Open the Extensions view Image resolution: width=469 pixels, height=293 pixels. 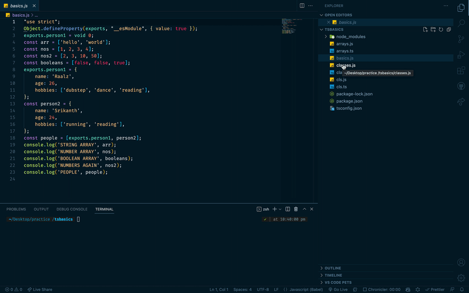pyautogui.click(x=461, y=70)
